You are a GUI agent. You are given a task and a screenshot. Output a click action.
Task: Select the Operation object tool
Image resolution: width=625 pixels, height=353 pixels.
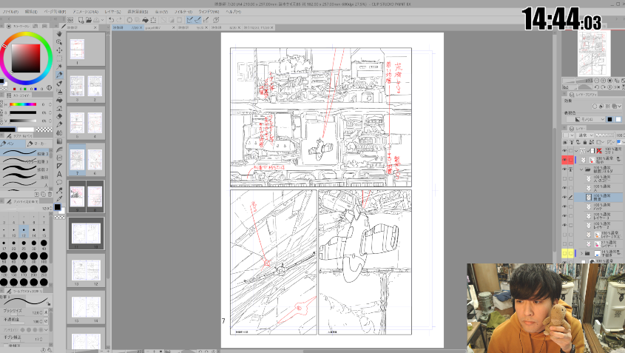[x=59, y=42]
